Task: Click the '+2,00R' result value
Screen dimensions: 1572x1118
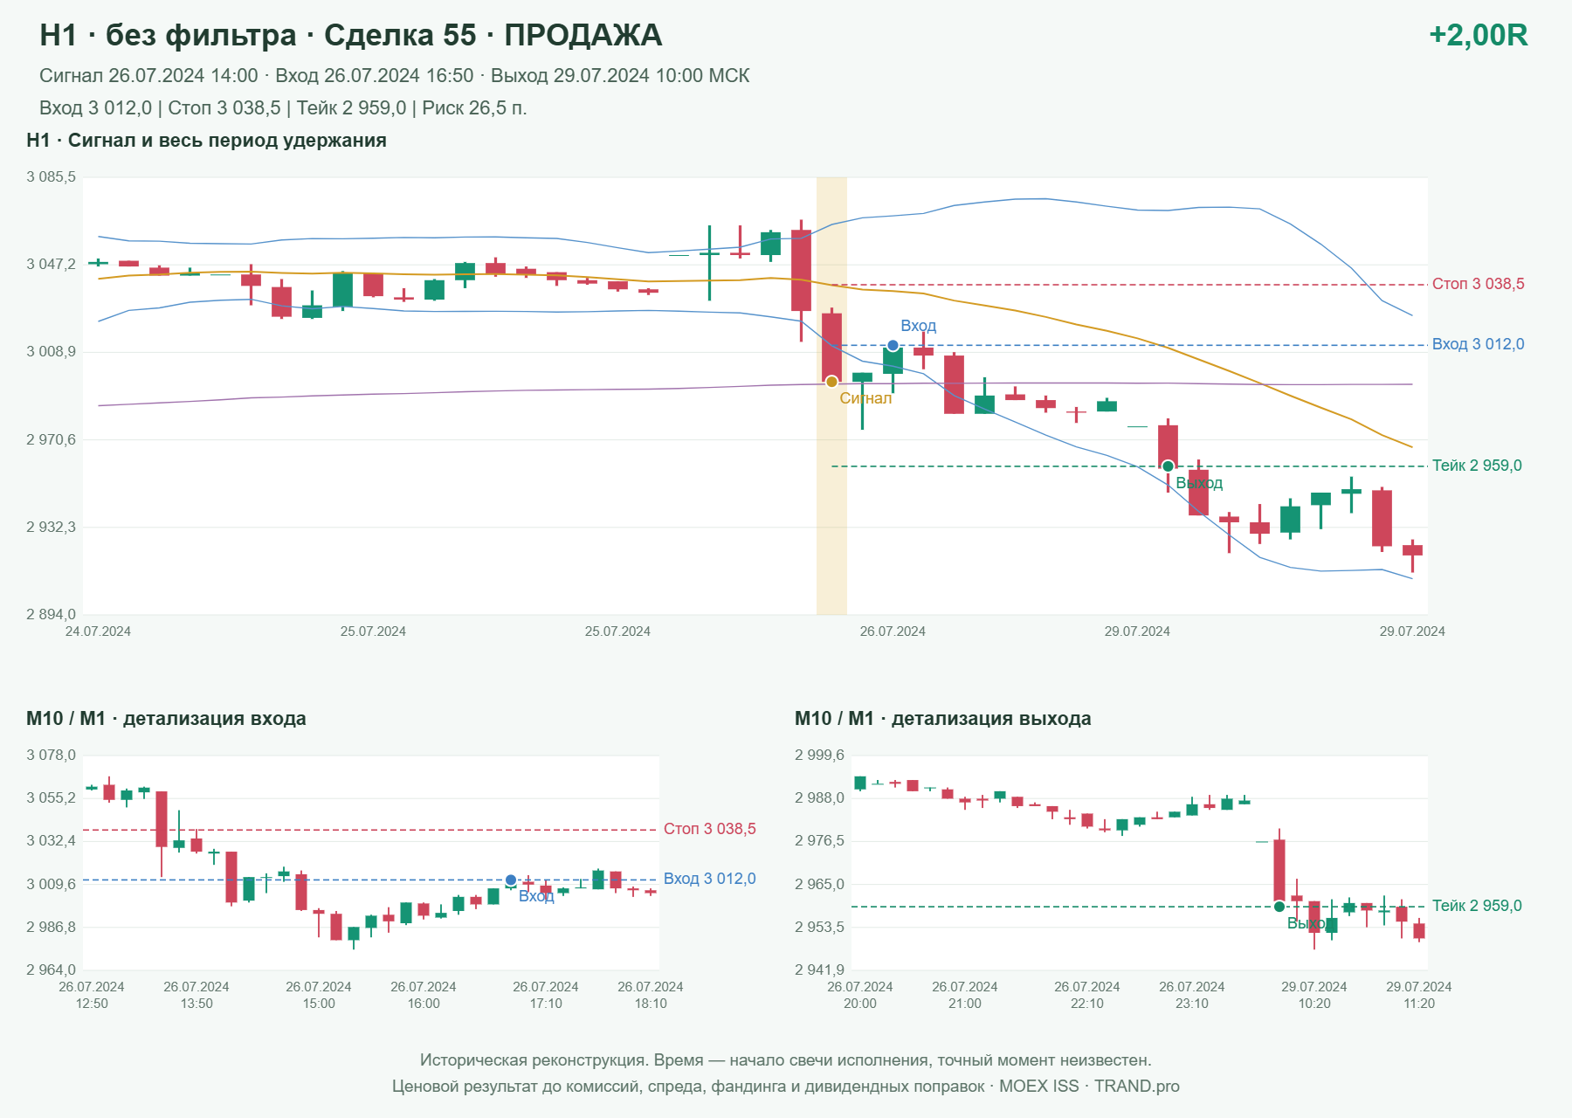Action: [x=1478, y=35]
